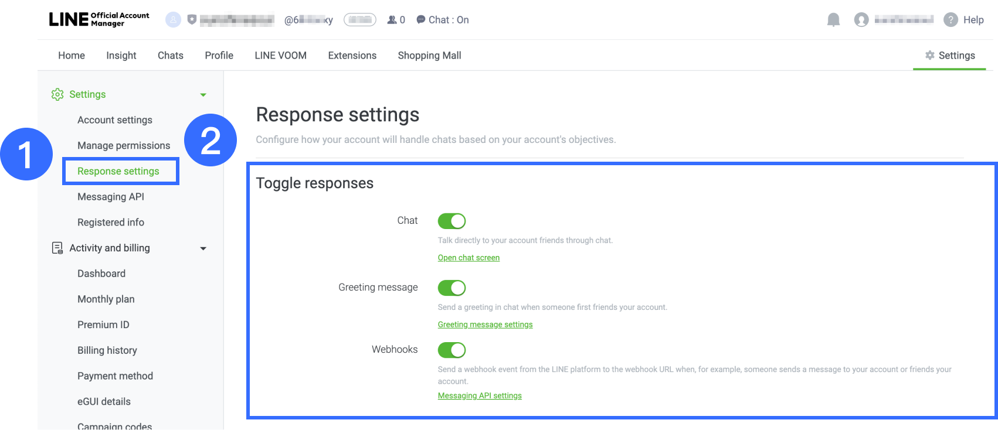Click the verification shield badge icon
Image resolution: width=998 pixels, height=430 pixels.
pos(192,19)
